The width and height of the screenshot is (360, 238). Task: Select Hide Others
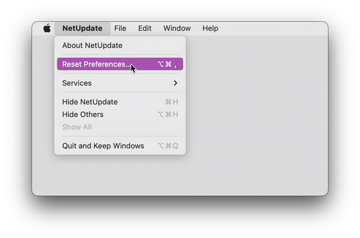click(120, 114)
